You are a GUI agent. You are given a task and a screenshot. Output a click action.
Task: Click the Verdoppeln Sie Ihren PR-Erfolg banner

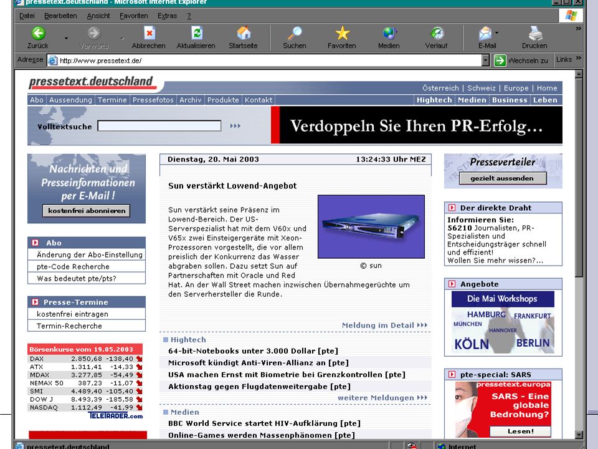[x=417, y=125]
